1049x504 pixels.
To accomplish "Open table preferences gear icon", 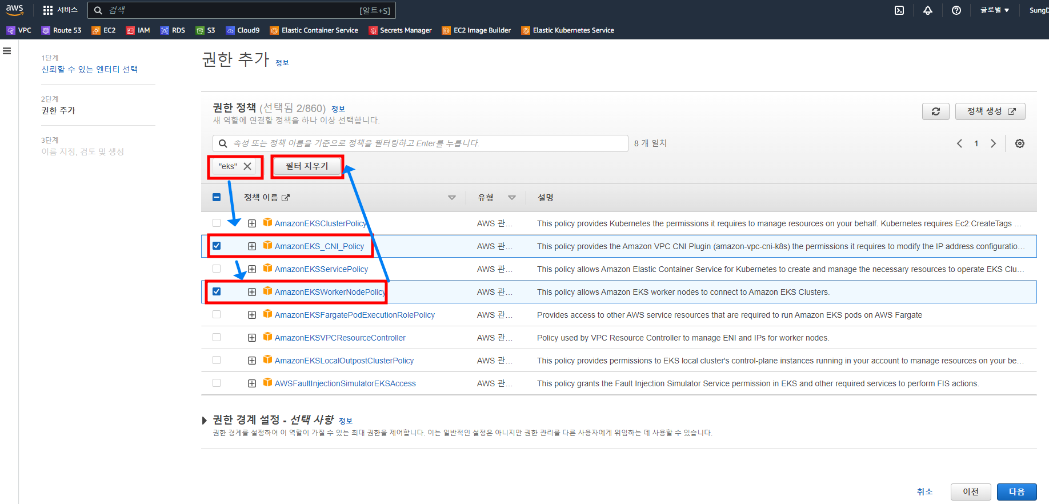I will (x=1020, y=143).
